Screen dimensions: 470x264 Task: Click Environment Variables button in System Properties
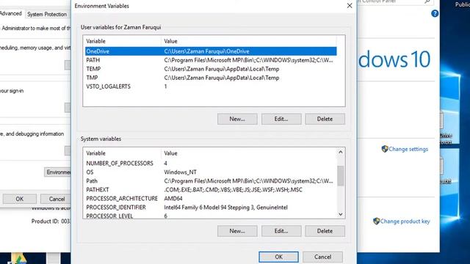click(57, 172)
